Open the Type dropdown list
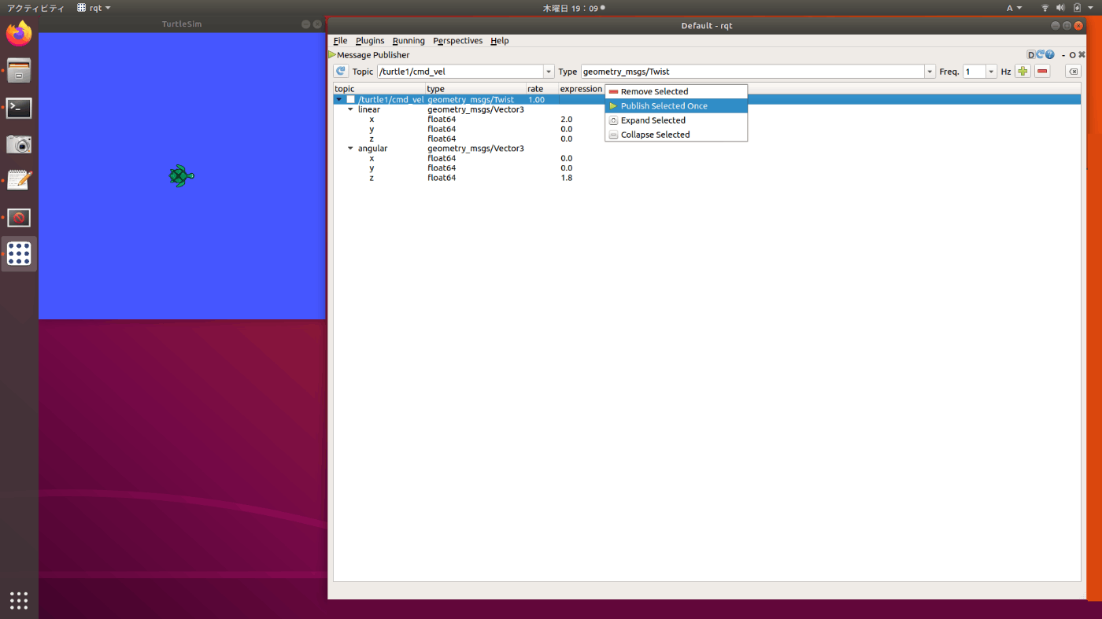The image size is (1102, 619). (929, 72)
